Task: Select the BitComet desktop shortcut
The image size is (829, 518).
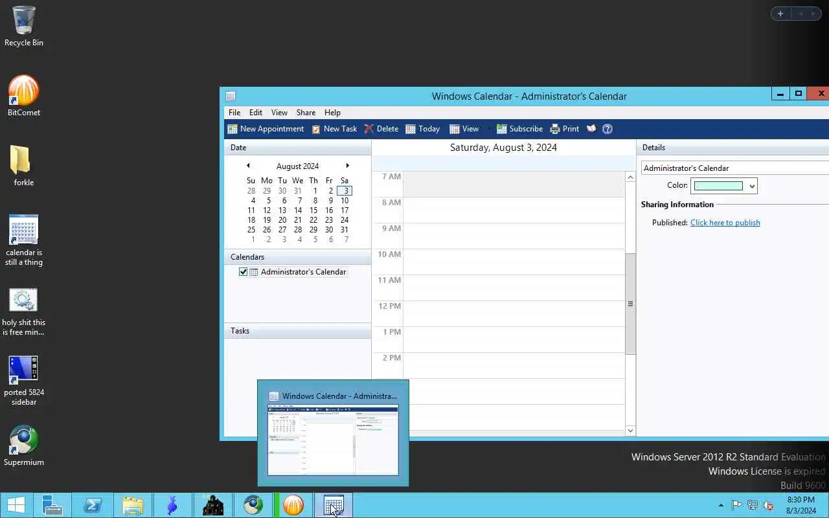Action: [24, 96]
